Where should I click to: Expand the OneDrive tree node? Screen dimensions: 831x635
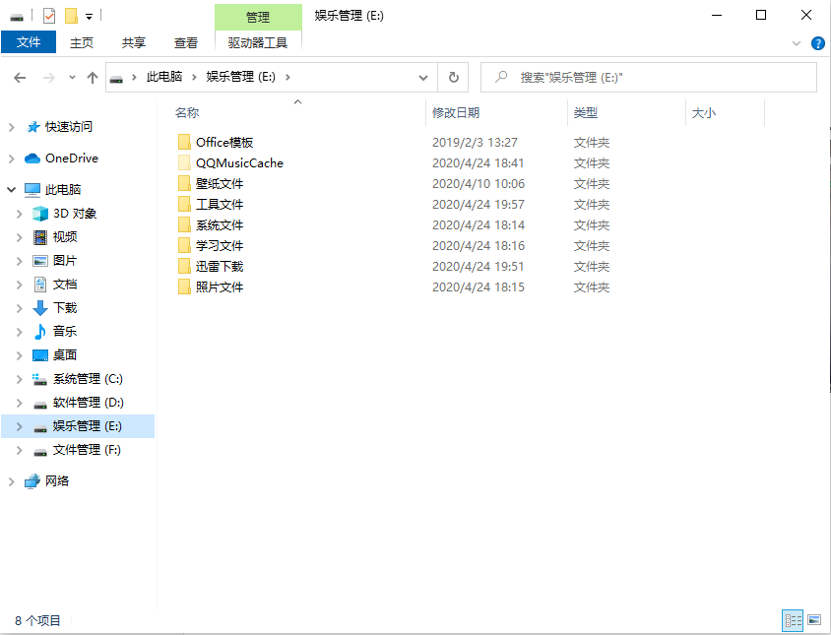[x=11, y=159]
